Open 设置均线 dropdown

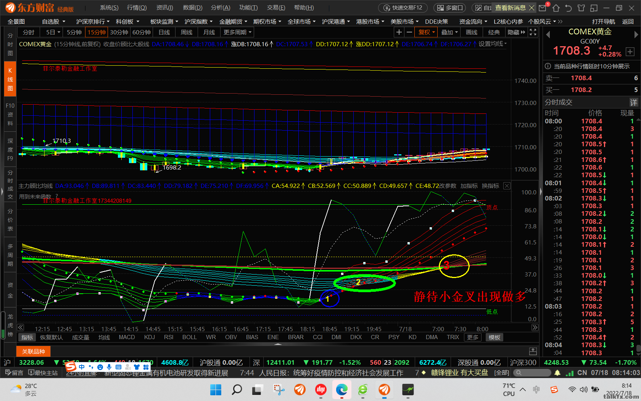(493, 44)
